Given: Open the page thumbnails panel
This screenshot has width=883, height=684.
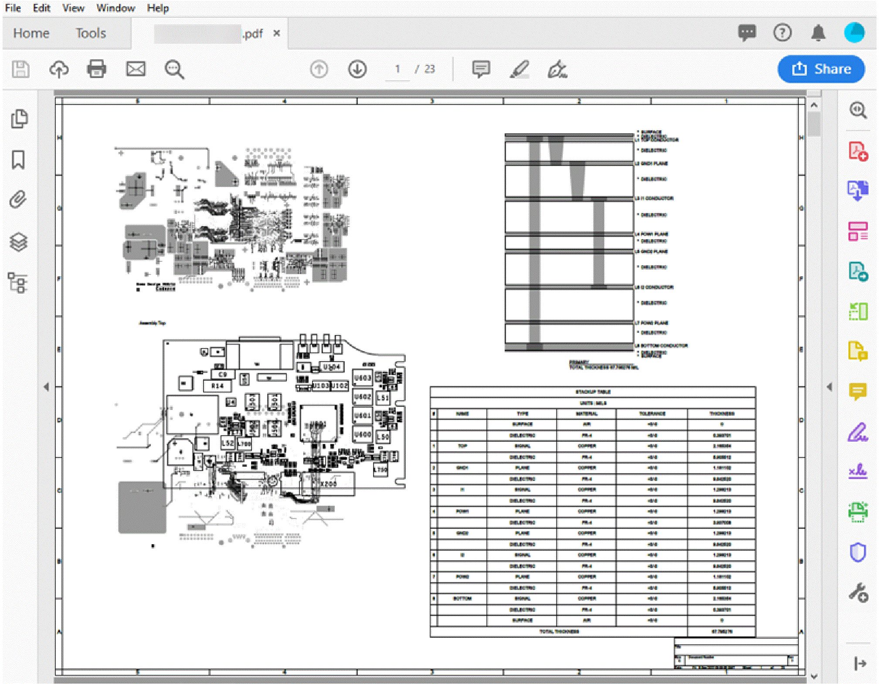Looking at the screenshot, I should coord(19,119).
